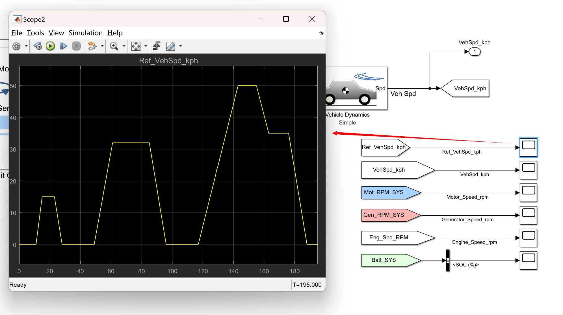Click the highlighted Ref_VehSpd_kph scope block
The height and width of the screenshot is (315, 563).
[528, 147]
